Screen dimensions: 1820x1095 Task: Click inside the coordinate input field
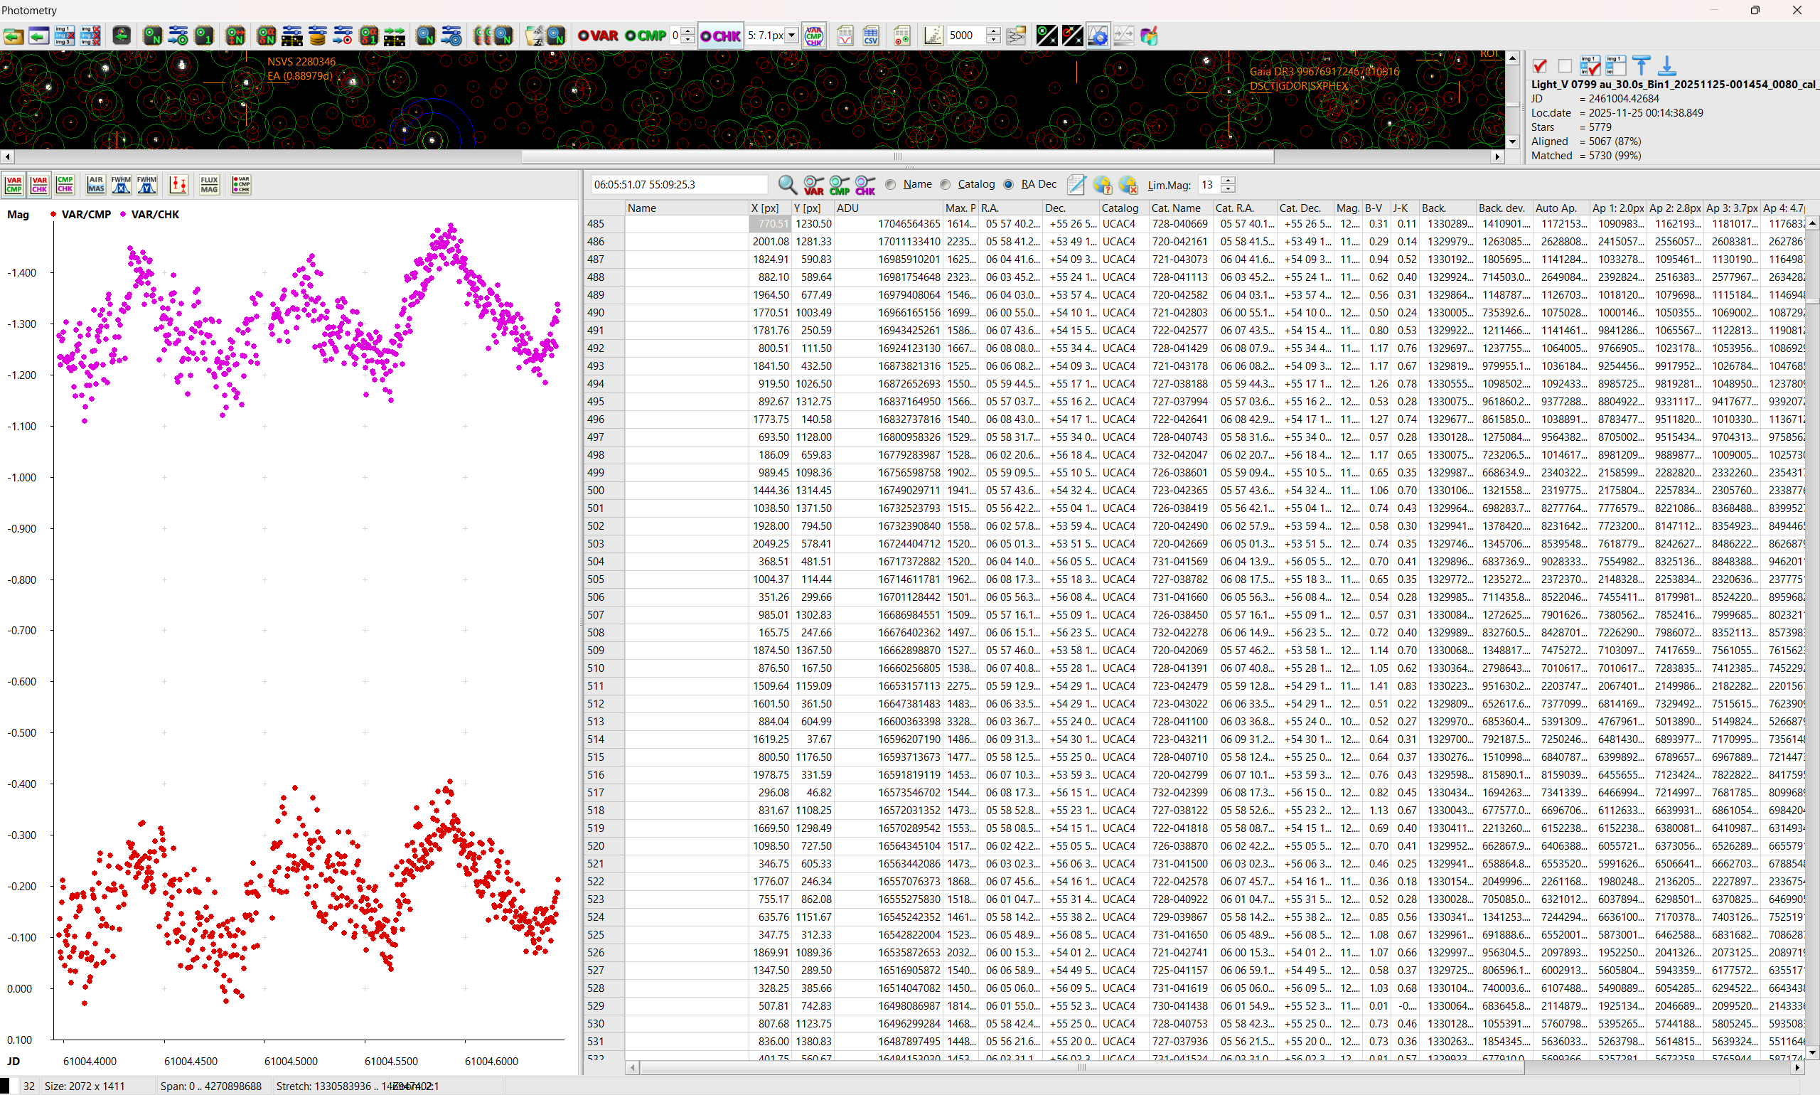click(679, 184)
